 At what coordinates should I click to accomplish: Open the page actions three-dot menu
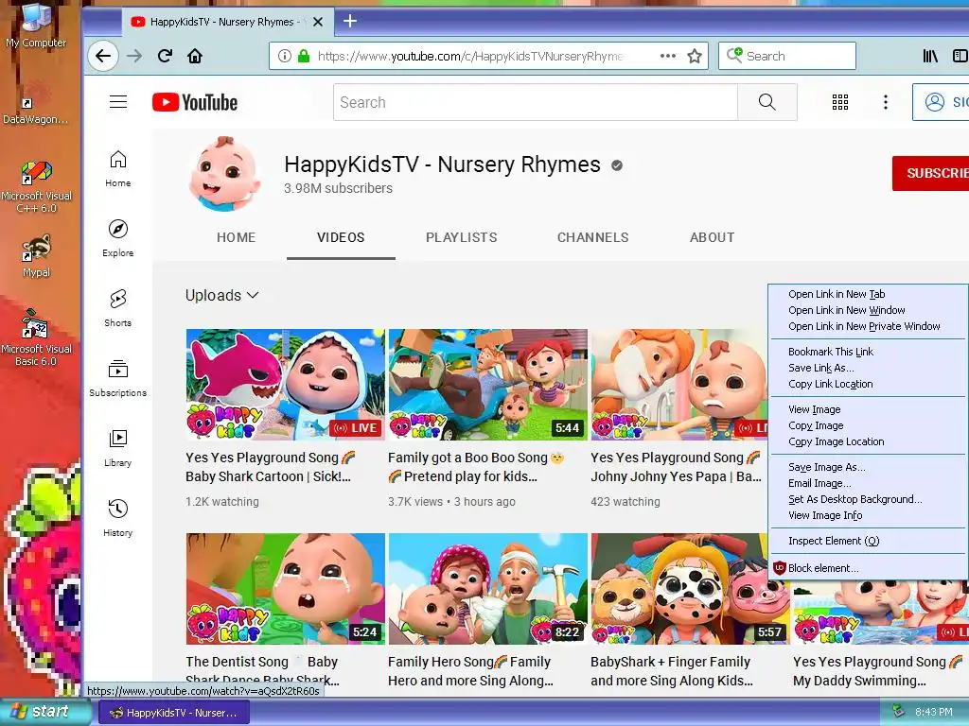tap(667, 56)
